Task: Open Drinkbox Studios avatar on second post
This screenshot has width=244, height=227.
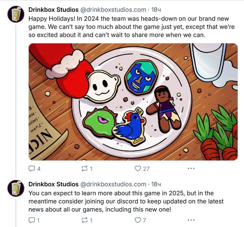Action: [16, 188]
